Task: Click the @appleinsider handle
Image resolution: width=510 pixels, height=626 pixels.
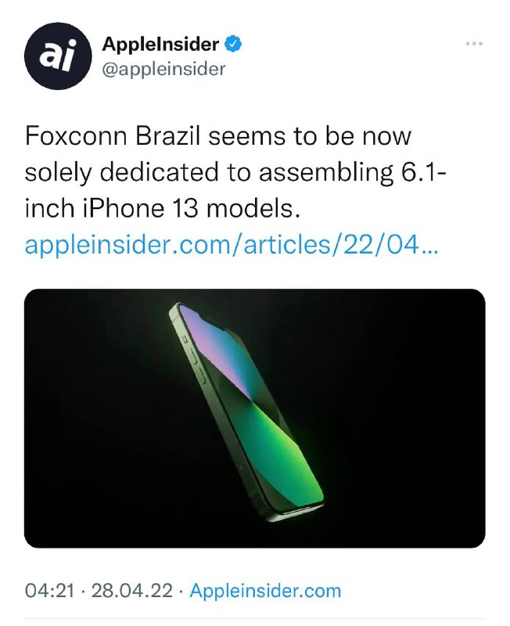Action: click(160, 67)
